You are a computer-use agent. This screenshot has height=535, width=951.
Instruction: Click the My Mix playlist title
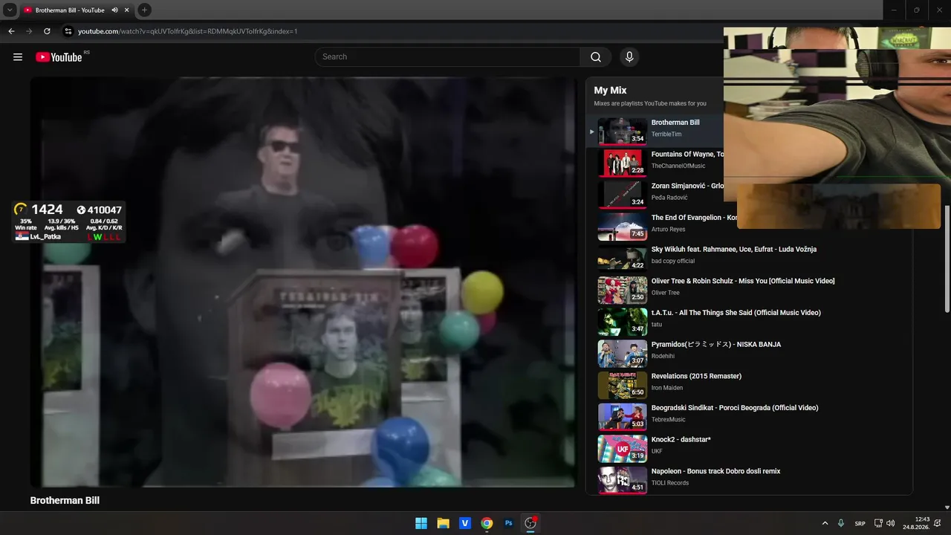coord(610,91)
